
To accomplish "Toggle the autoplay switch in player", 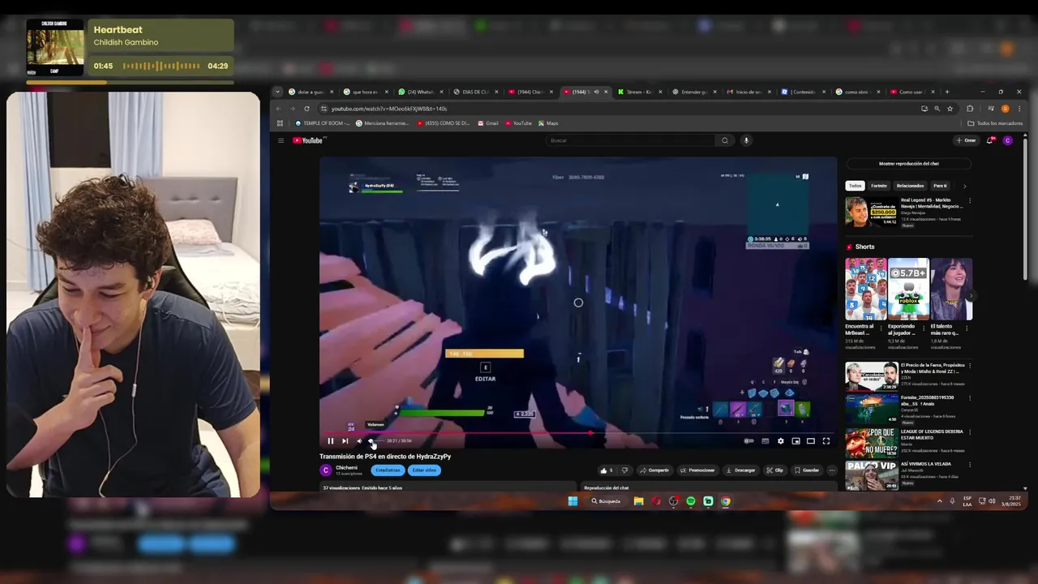I will [x=748, y=441].
